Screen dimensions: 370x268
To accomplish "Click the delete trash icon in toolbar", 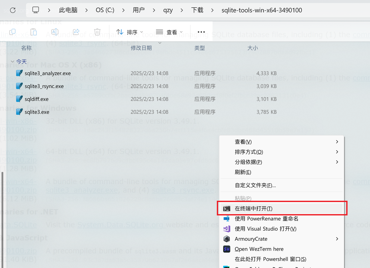I will click(x=97, y=32).
